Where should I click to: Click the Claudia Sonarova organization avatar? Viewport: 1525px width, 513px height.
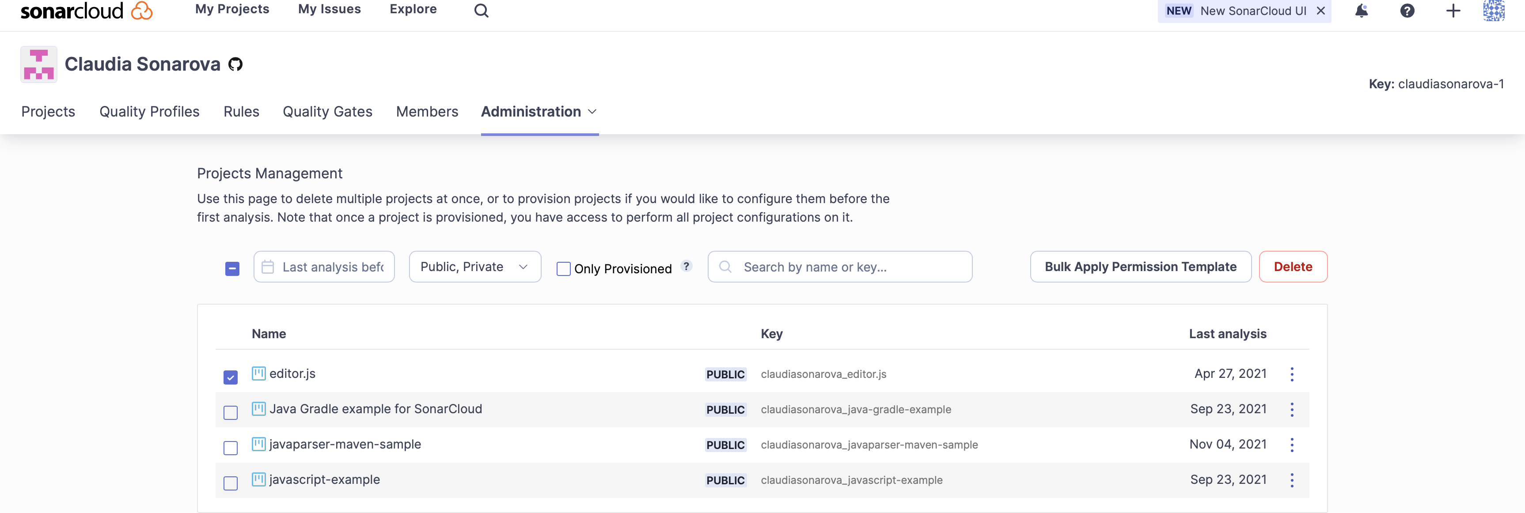[x=39, y=64]
